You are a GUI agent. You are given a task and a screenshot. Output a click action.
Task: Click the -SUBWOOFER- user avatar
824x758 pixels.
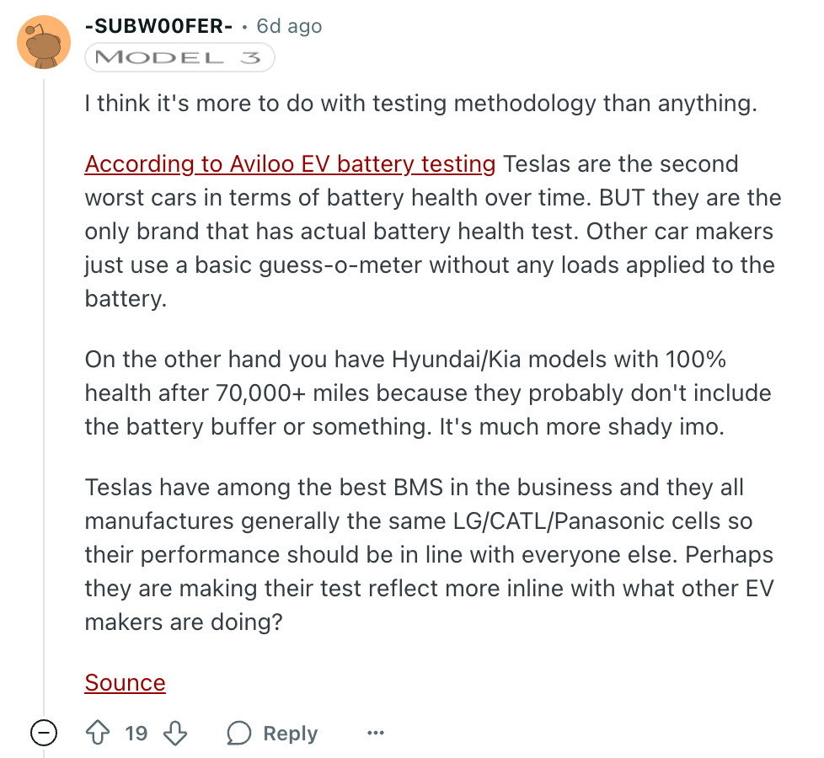(x=43, y=43)
